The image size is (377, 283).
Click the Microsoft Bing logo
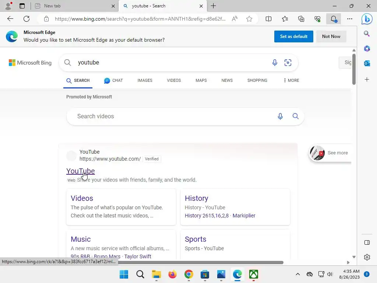coord(30,63)
